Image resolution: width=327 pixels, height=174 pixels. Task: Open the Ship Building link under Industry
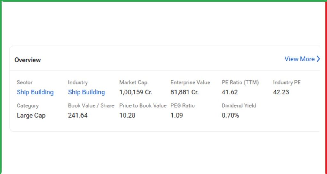click(x=86, y=92)
